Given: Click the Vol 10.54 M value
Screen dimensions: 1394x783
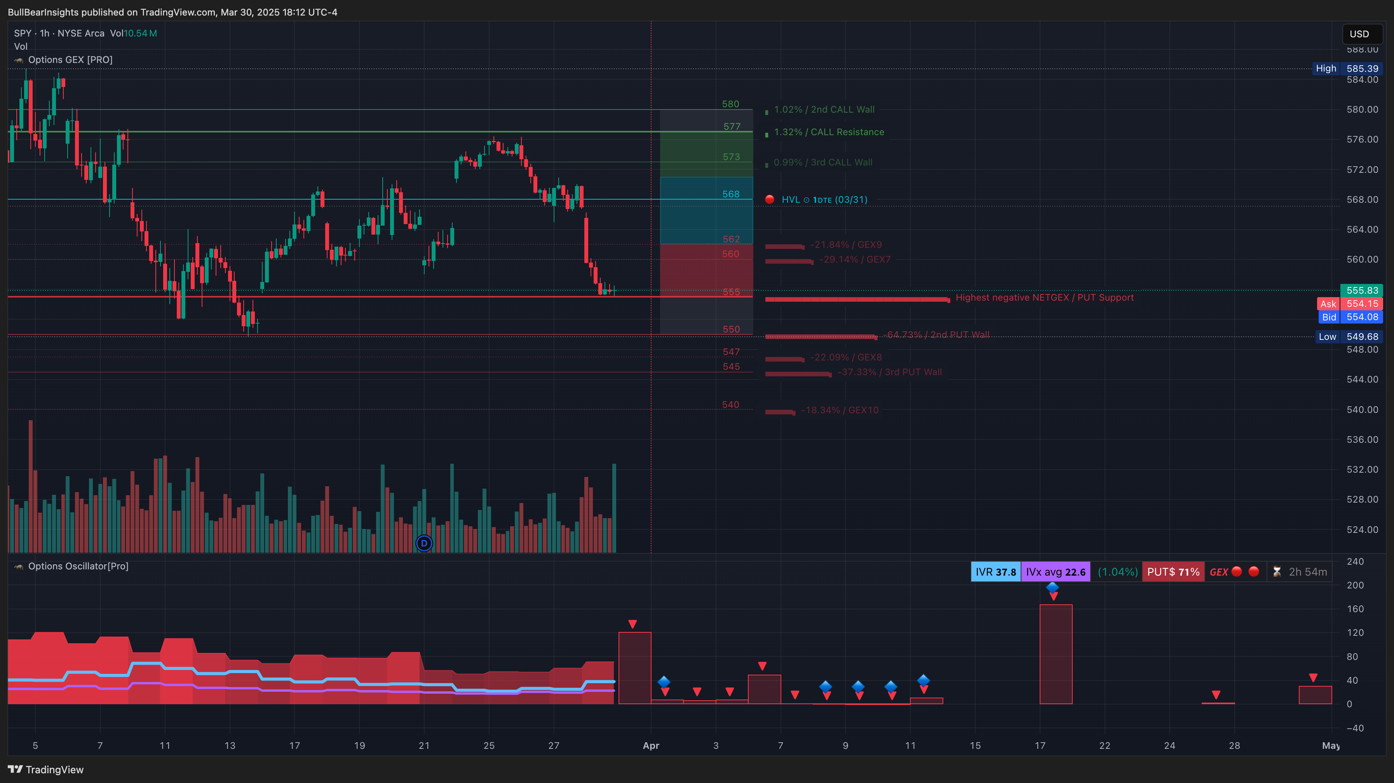Looking at the screenshot, I should (140, 33).
